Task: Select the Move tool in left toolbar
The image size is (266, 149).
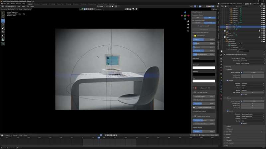Action: point(3,21)
